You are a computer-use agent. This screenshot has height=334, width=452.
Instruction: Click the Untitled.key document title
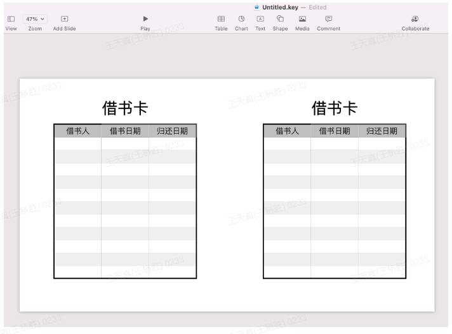click(280, 7)
